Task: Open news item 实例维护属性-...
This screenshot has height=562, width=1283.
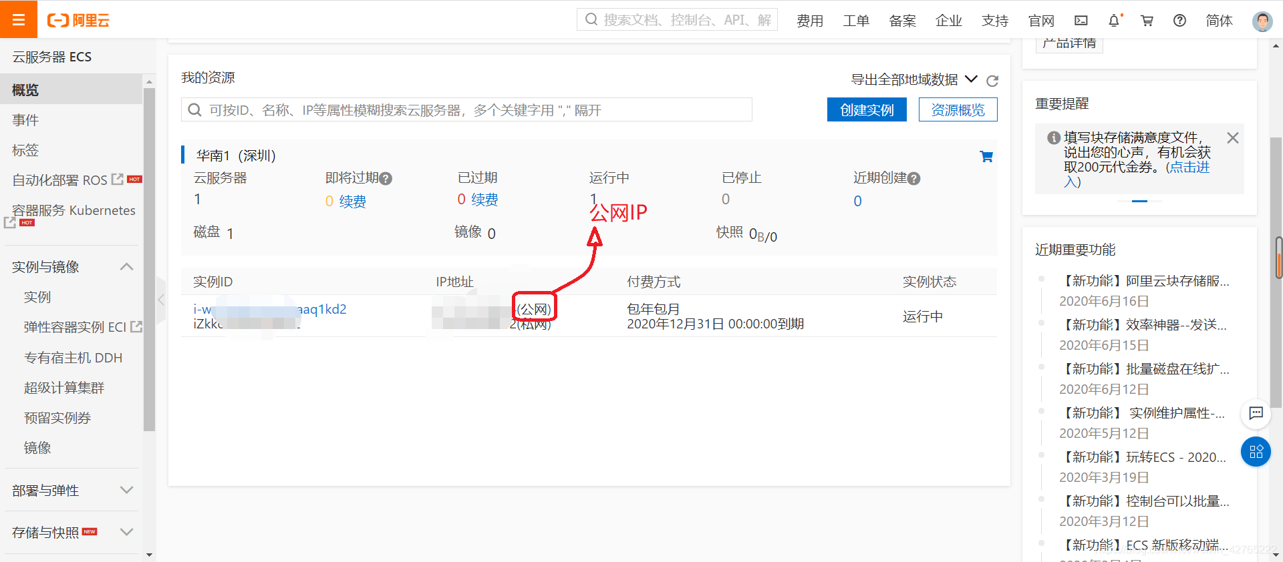Action: click(1143, 413)
